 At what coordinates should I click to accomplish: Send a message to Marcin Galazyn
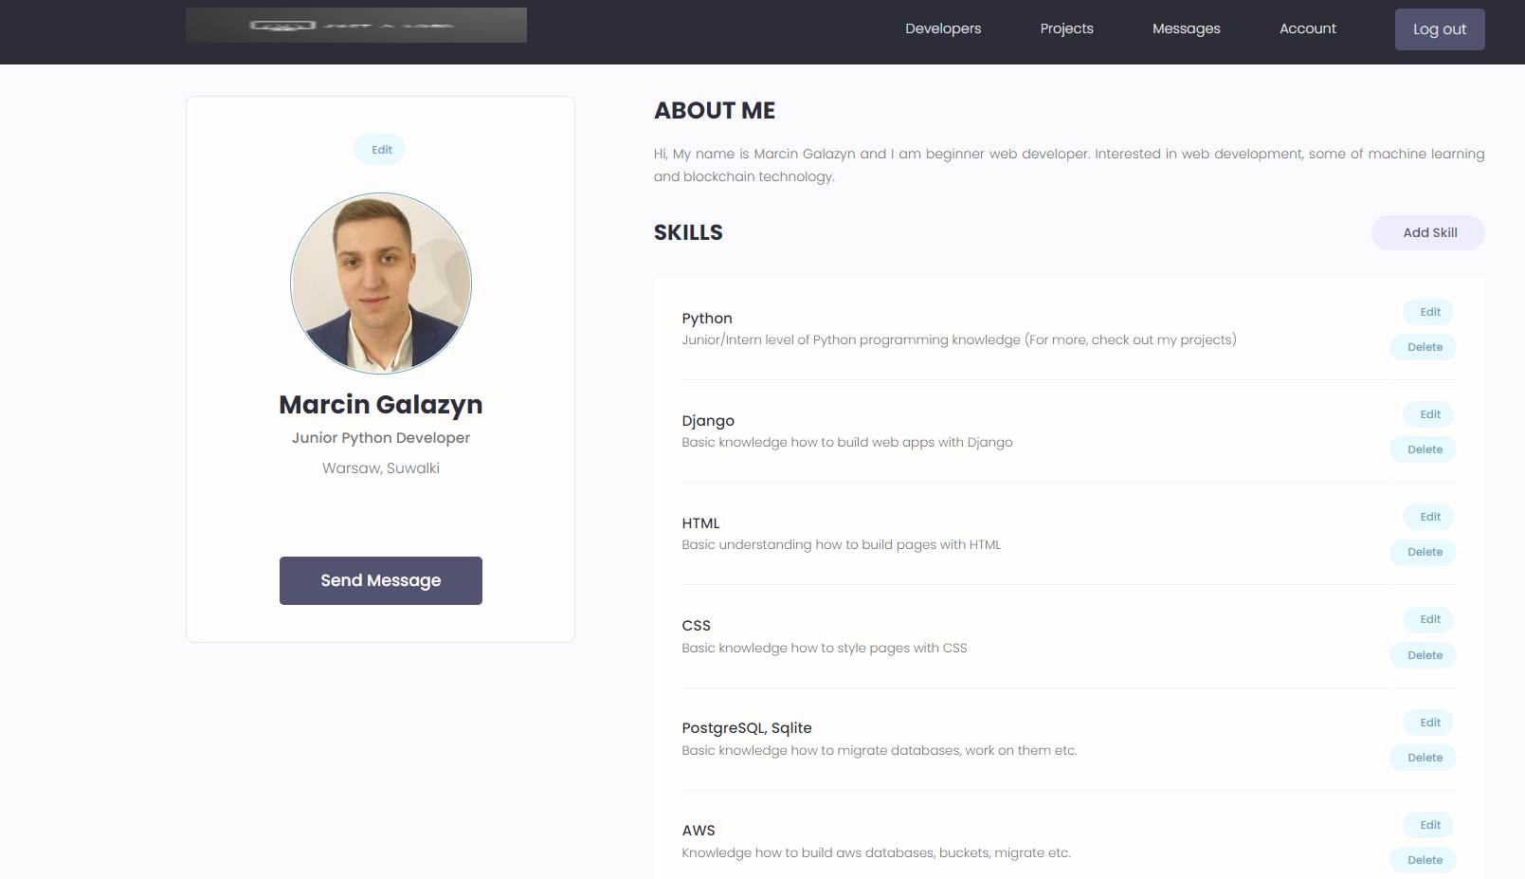pos(380,580)
